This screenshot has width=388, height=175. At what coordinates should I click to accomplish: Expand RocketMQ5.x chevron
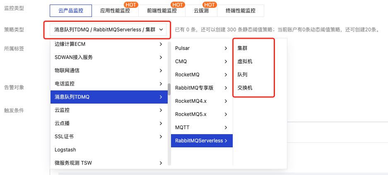coord(226,114)
